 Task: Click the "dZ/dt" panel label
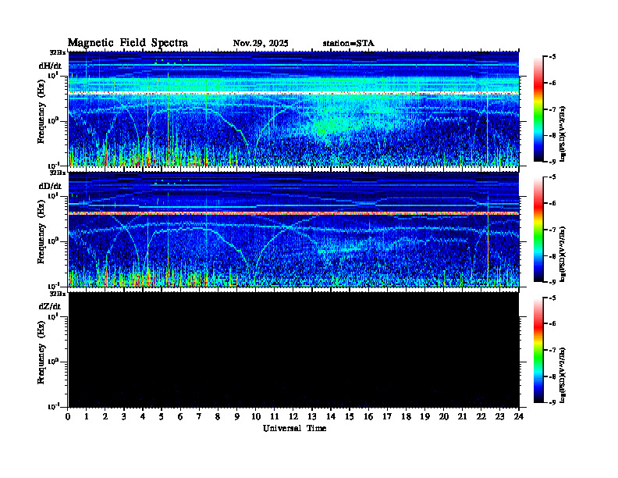[x=50, y=306]
